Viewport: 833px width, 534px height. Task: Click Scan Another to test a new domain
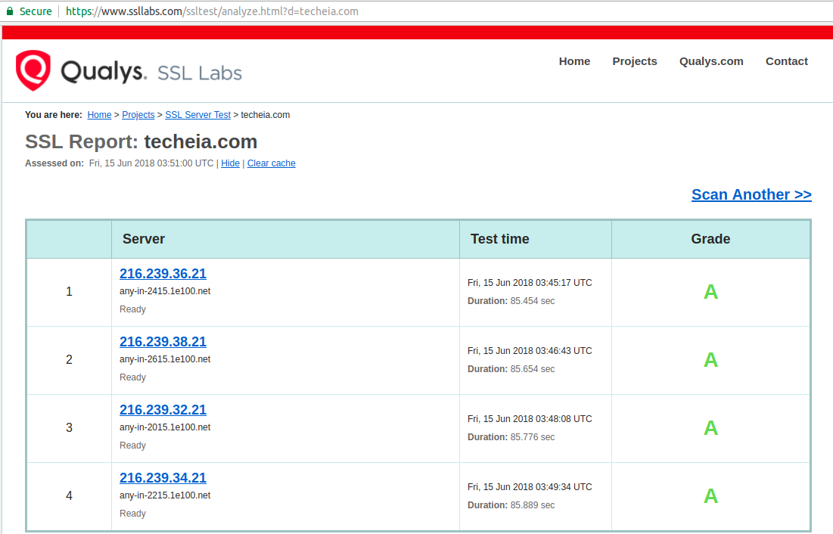(751, 194)
